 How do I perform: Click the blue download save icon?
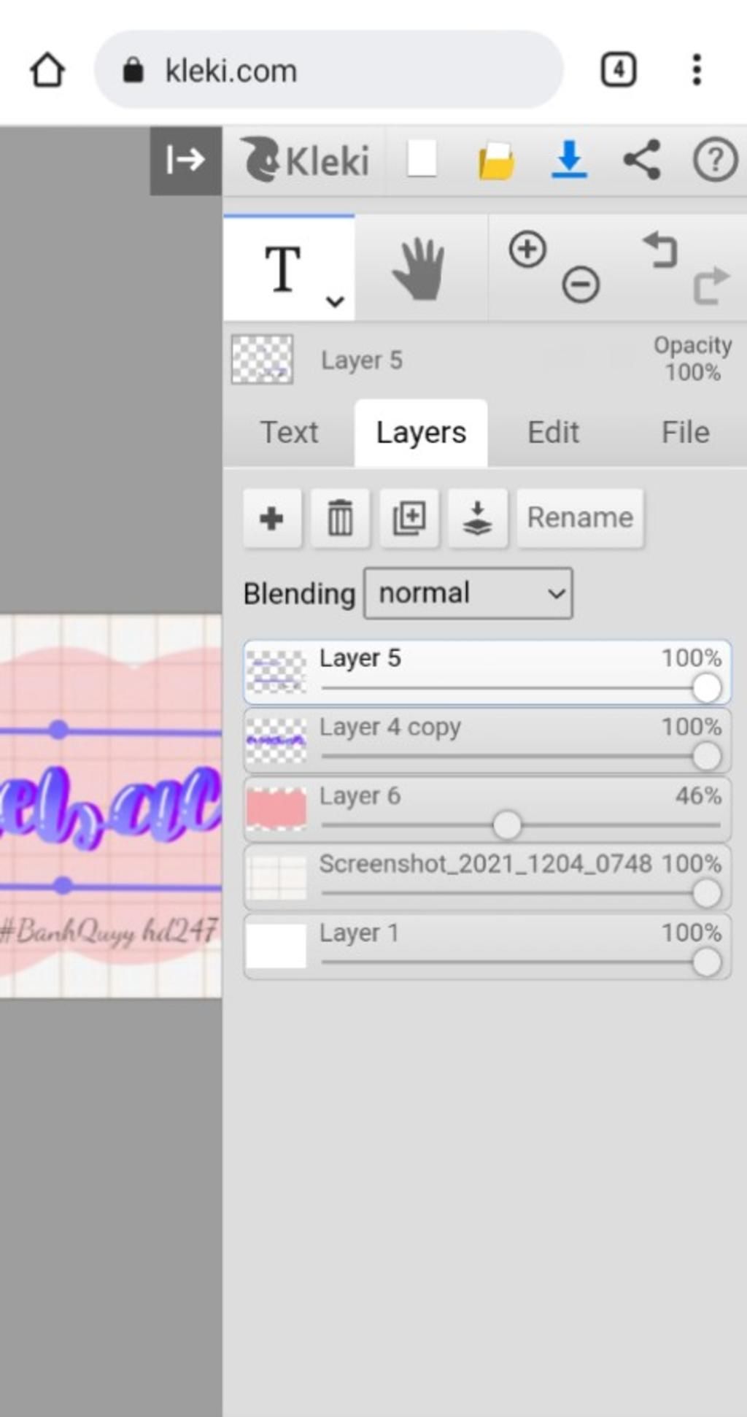tap(569, 159)
